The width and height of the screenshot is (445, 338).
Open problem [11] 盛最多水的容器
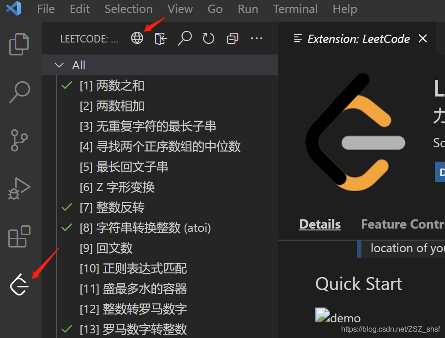coord(160,289)
